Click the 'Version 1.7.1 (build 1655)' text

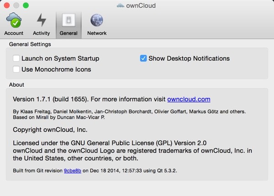[50, 99]
